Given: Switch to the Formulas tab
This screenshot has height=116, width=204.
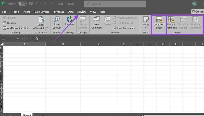Looking at the screenshot, I should click(58, 12).
